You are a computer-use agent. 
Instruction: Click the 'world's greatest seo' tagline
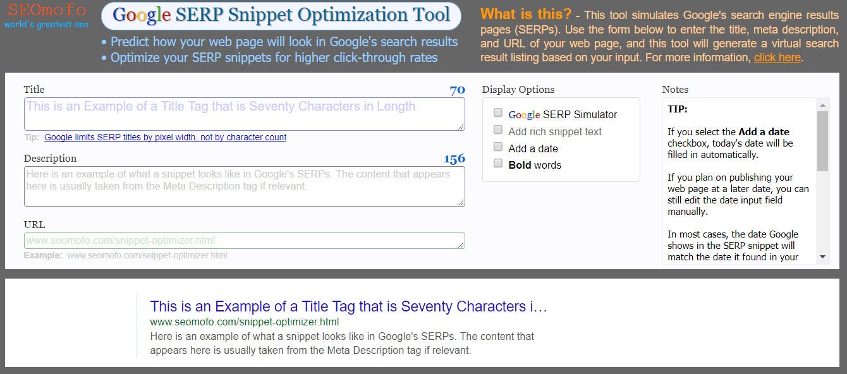pyautogui.click(x=46, y=25)
